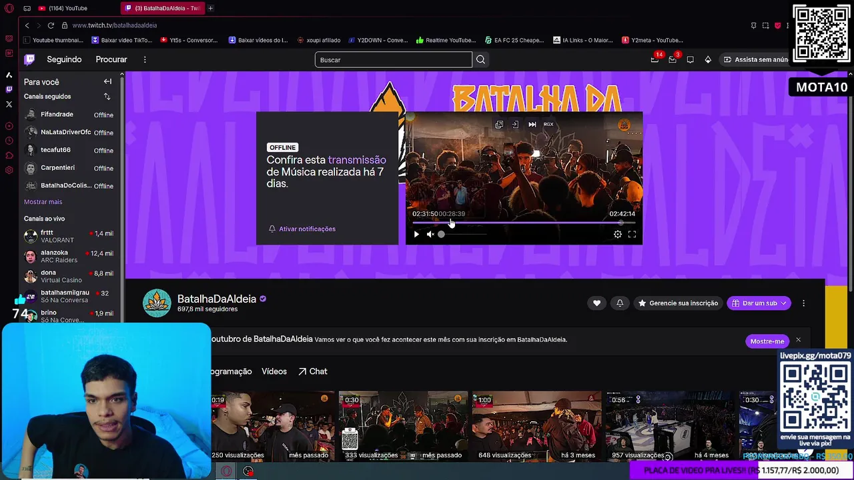
Task: Toggle fullscreen on the video player
Action: pos(632,234)
